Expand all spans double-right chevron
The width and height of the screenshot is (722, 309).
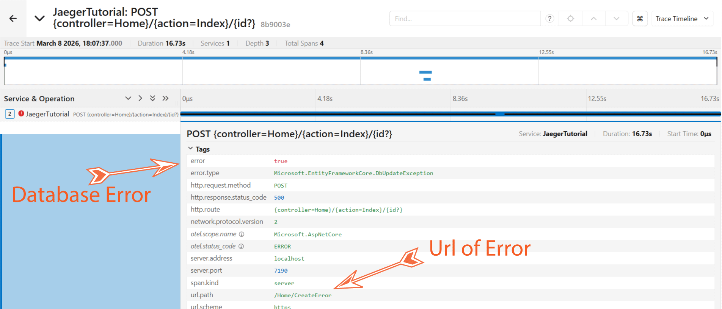coord(165,98)
